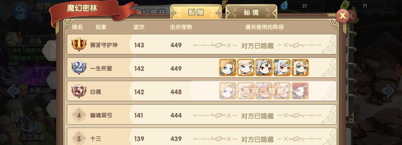
Task: Click the 阵容已隐藏 overlay in 白璃's row
Action: click(x=264, y=91)
